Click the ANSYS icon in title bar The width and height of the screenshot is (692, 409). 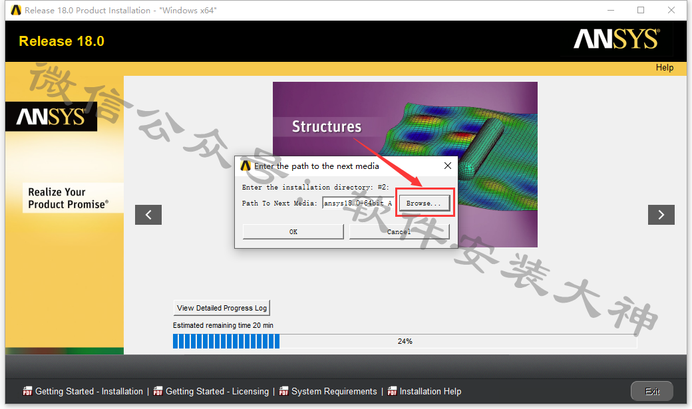(x=16, y=10)
